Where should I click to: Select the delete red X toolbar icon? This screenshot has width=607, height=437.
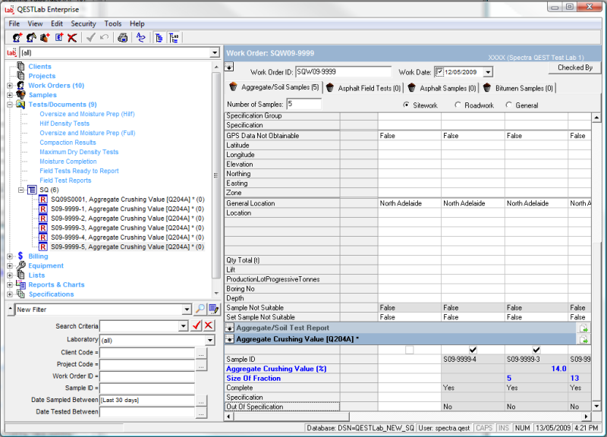pos(71,37)
